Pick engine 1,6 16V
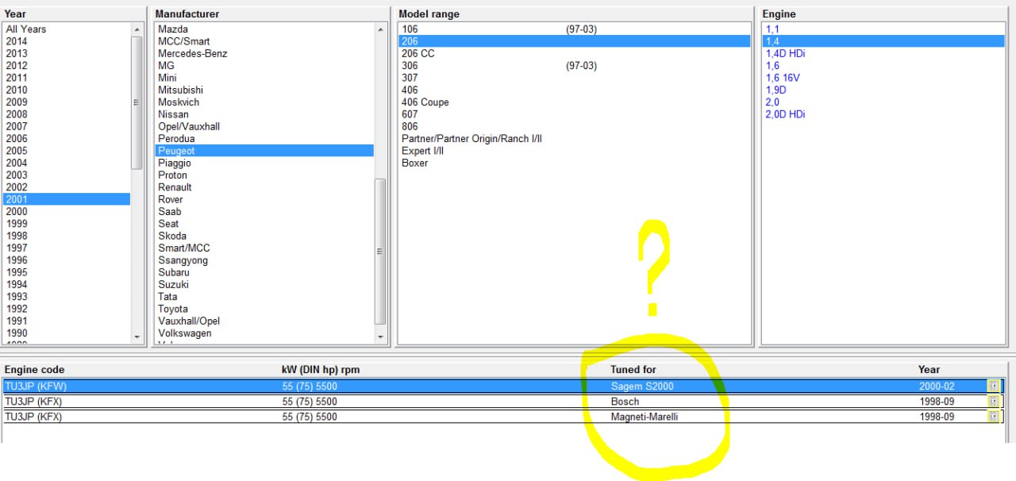1016x481 pixels. pyautogui.click(x=783, y=78)
